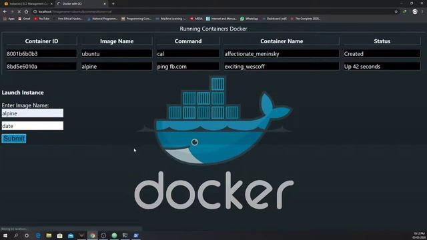Switch to Chrome in the taskbar

[93, 235]
